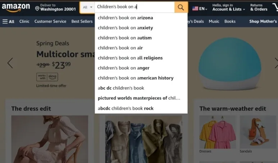Open Customer Service in navigation bar

click(x=50, y=21)
